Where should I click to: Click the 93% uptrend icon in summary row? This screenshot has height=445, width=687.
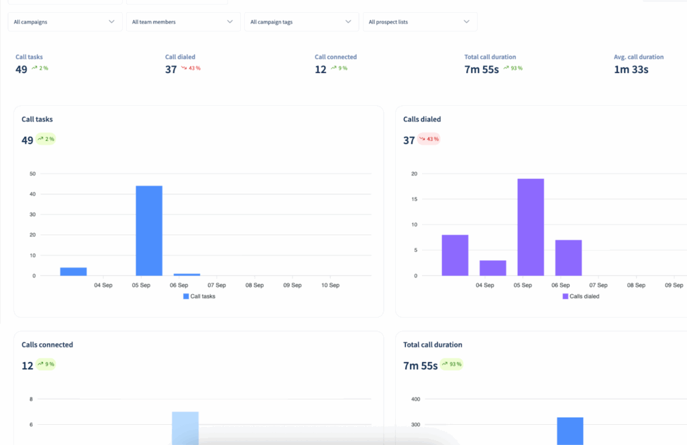click(506, 68)
